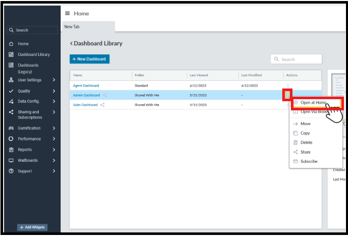The image size is (348, 237).
Task: Open the Agent Dashboard link
Action: click(86, 86)
